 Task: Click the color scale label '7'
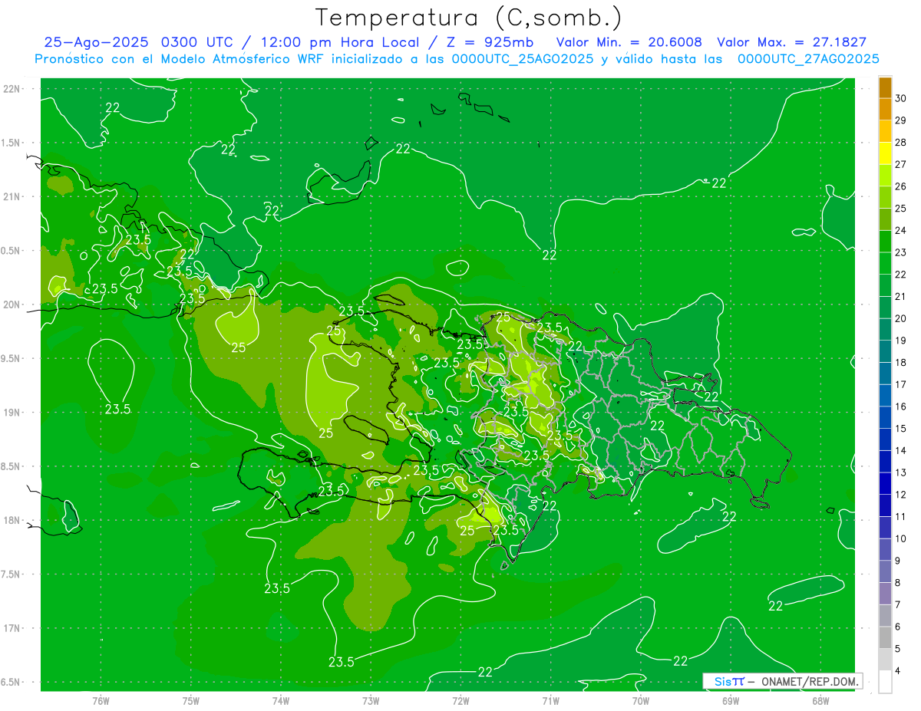click(x=897, y=604)
